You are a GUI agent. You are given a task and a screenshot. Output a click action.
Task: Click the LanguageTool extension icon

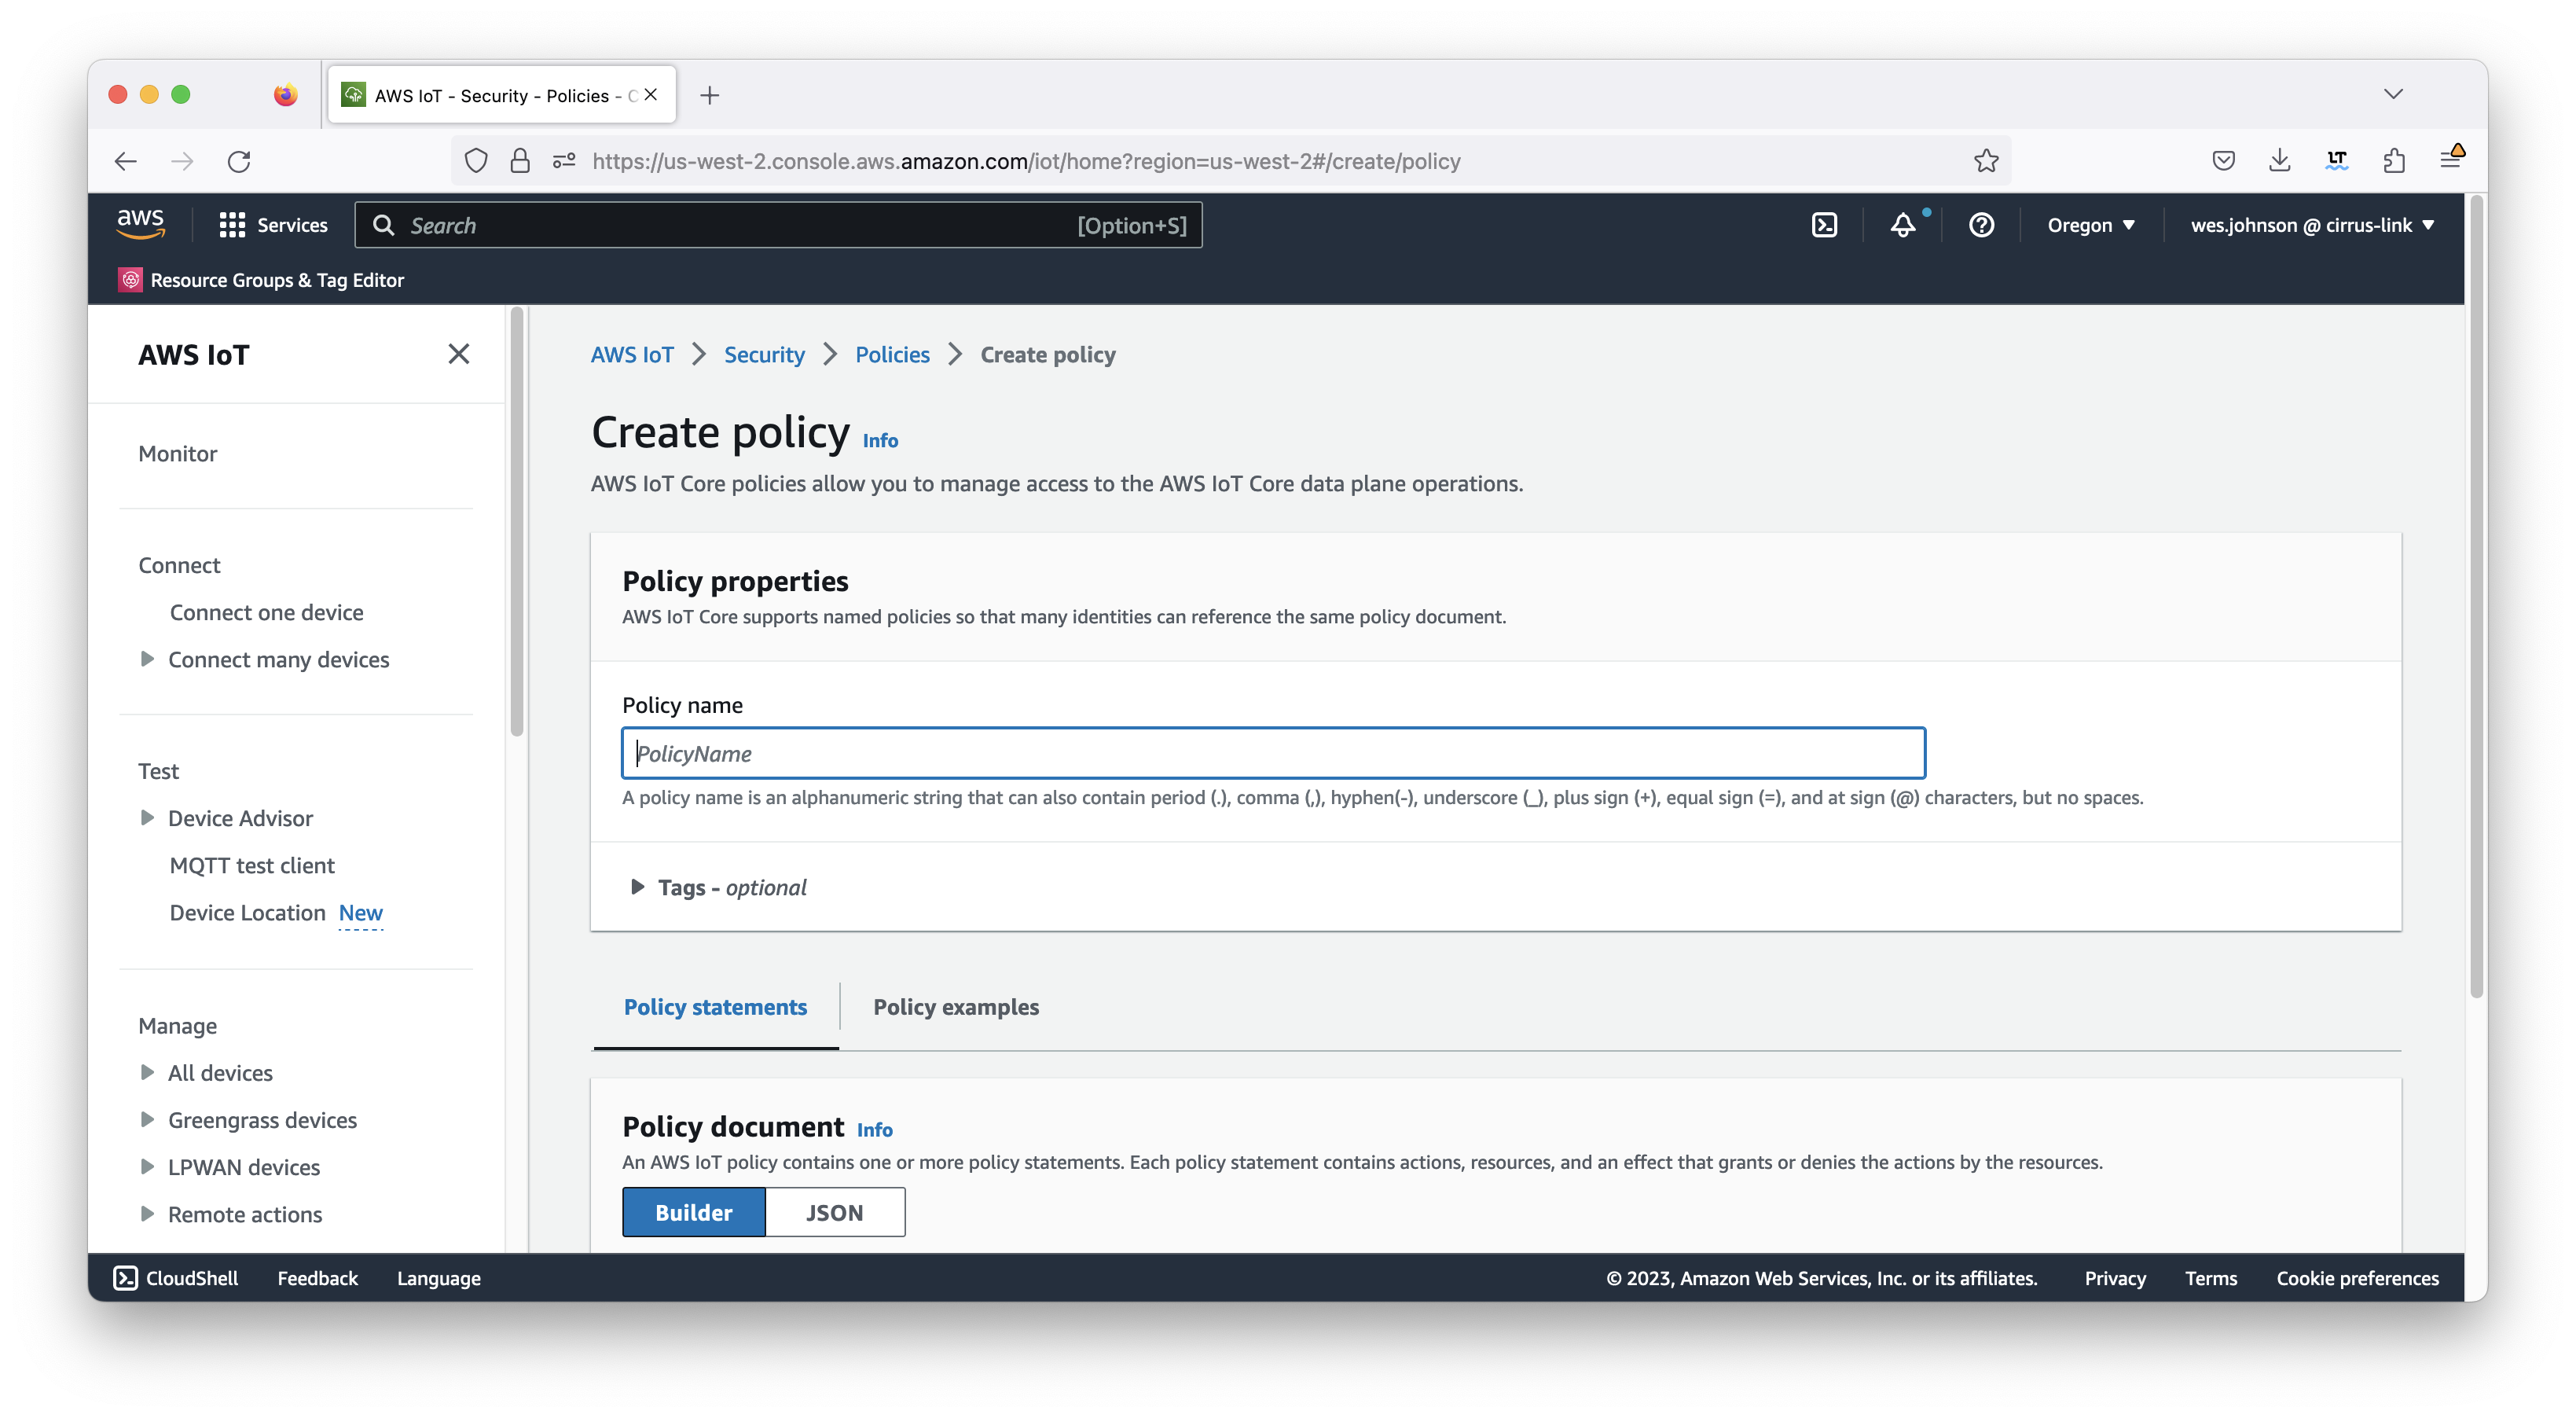tap(2336, 161)
